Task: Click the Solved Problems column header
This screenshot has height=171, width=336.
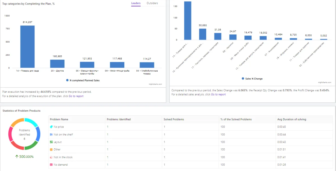Action: 174,119
